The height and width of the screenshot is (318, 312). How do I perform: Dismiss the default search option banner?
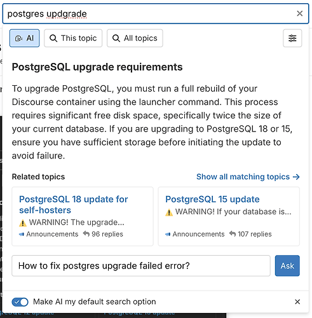click(297, 301)
